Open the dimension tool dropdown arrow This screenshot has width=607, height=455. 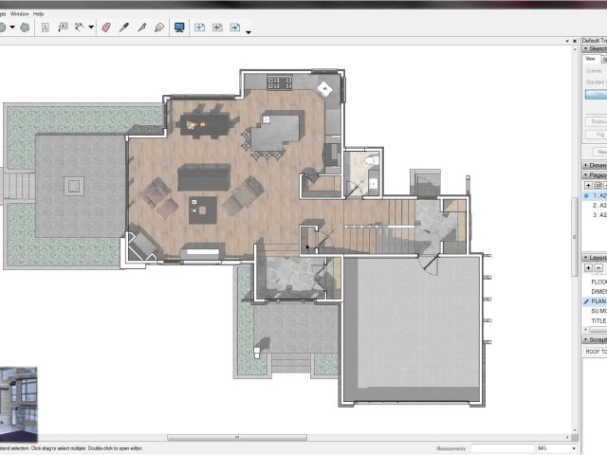(x=91, y=27)
